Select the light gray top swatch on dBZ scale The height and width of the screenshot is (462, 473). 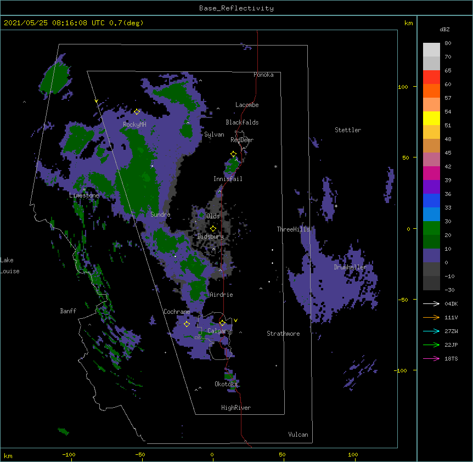click(x=431, y=50)
